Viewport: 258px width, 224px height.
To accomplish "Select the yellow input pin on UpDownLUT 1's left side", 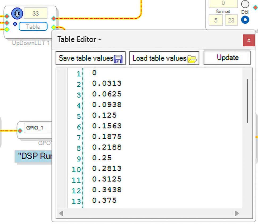I will coord(7,29).
